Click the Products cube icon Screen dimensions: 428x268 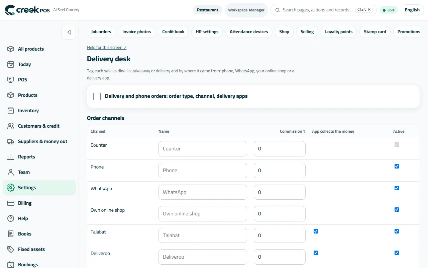click(x=11, y=95)
